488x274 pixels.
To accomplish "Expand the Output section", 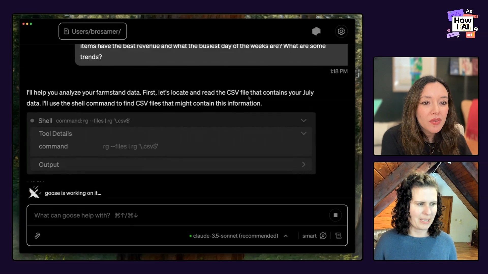I will [303, 165].
